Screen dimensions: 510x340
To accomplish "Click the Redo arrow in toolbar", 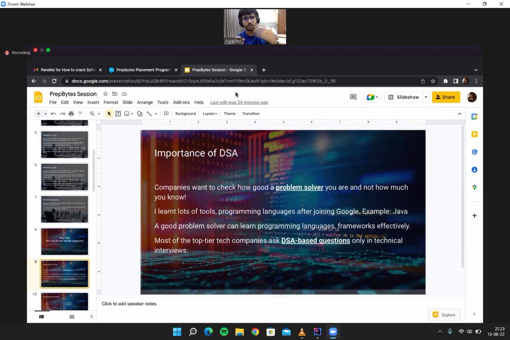I will point(62,113).
